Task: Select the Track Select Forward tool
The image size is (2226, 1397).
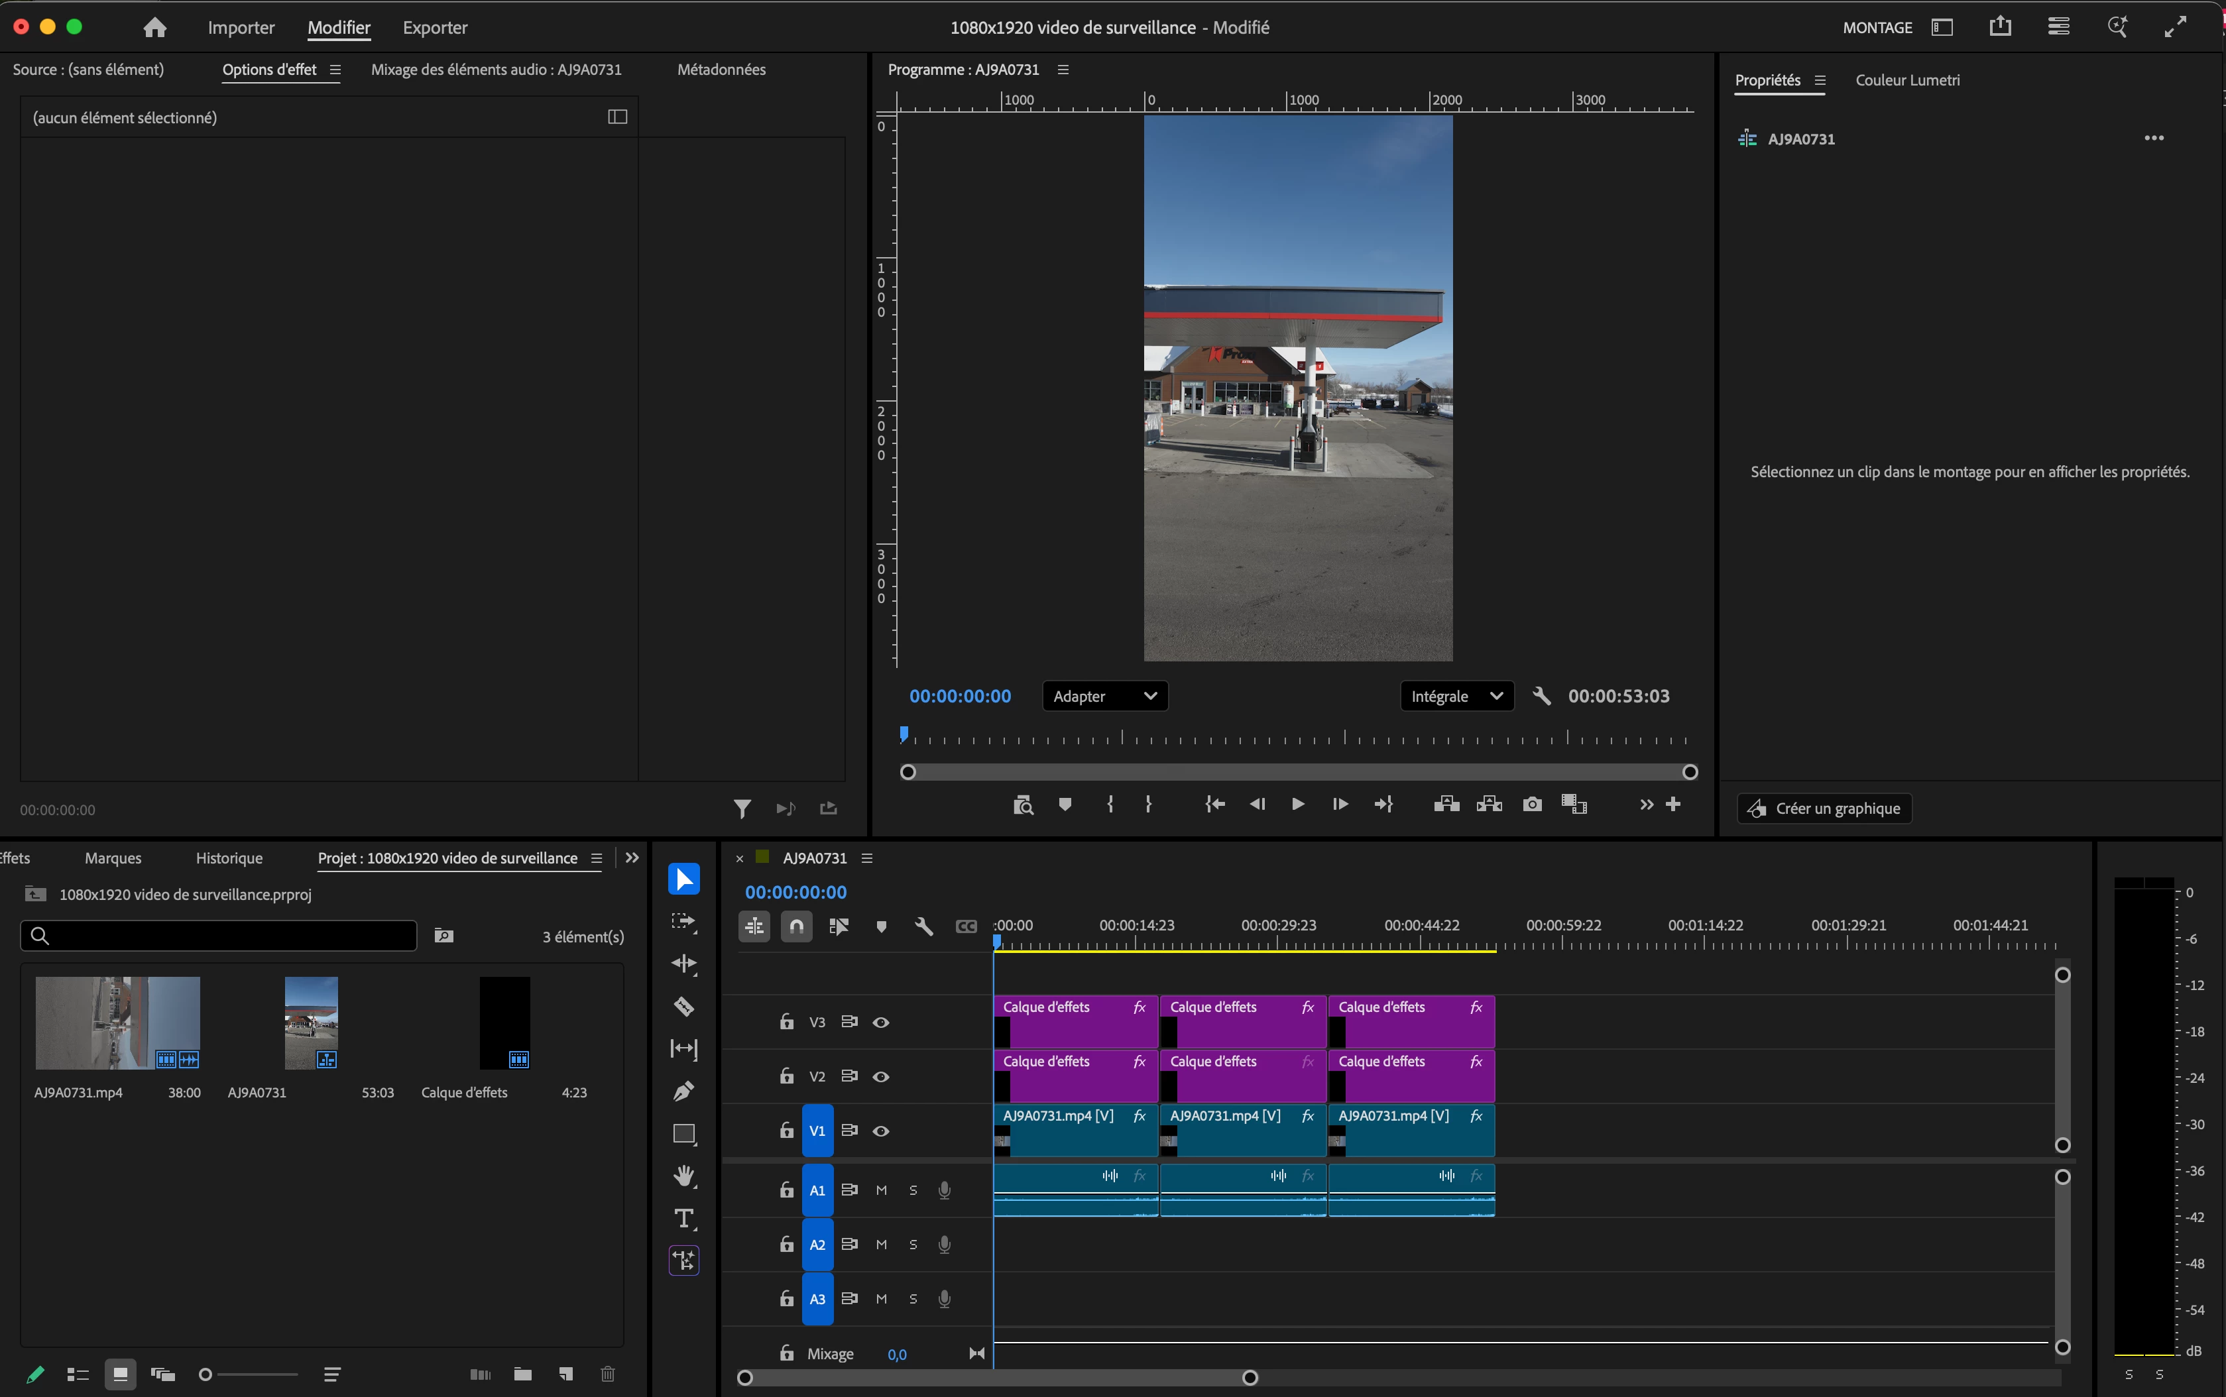Action: click(684, 922)
